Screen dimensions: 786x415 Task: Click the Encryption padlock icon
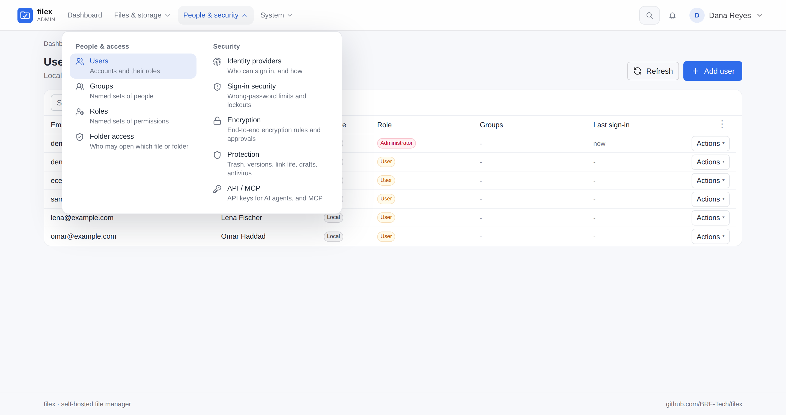217,121
